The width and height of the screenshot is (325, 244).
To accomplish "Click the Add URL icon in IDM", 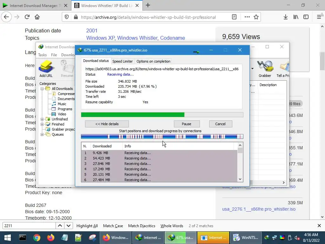I will click(x=46, y=69).
